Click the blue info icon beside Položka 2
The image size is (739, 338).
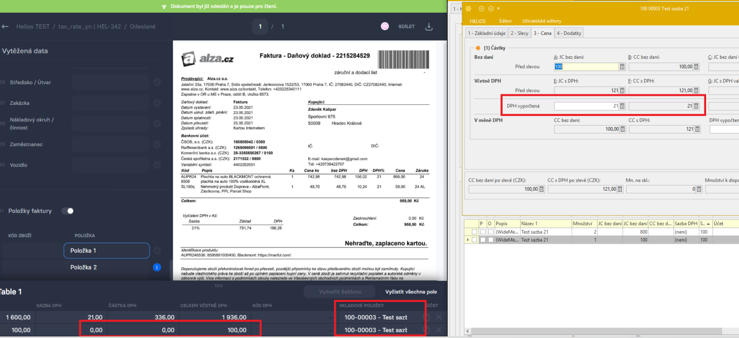[157, 268]
